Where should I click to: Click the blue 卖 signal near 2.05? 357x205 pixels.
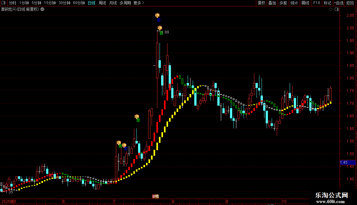pos(159,20)
